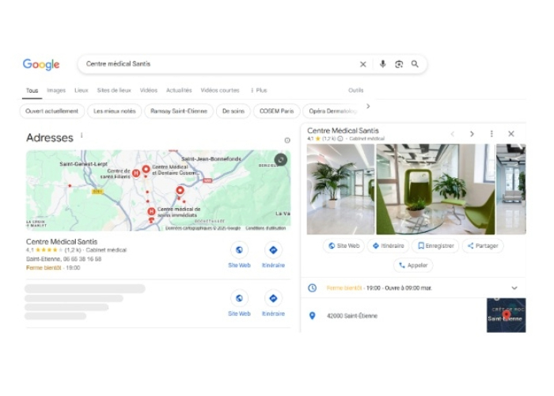Screen dimensions: 554x396
Task: Apply the Les mieux notés filter chip
Action: [x=115, y=111]
